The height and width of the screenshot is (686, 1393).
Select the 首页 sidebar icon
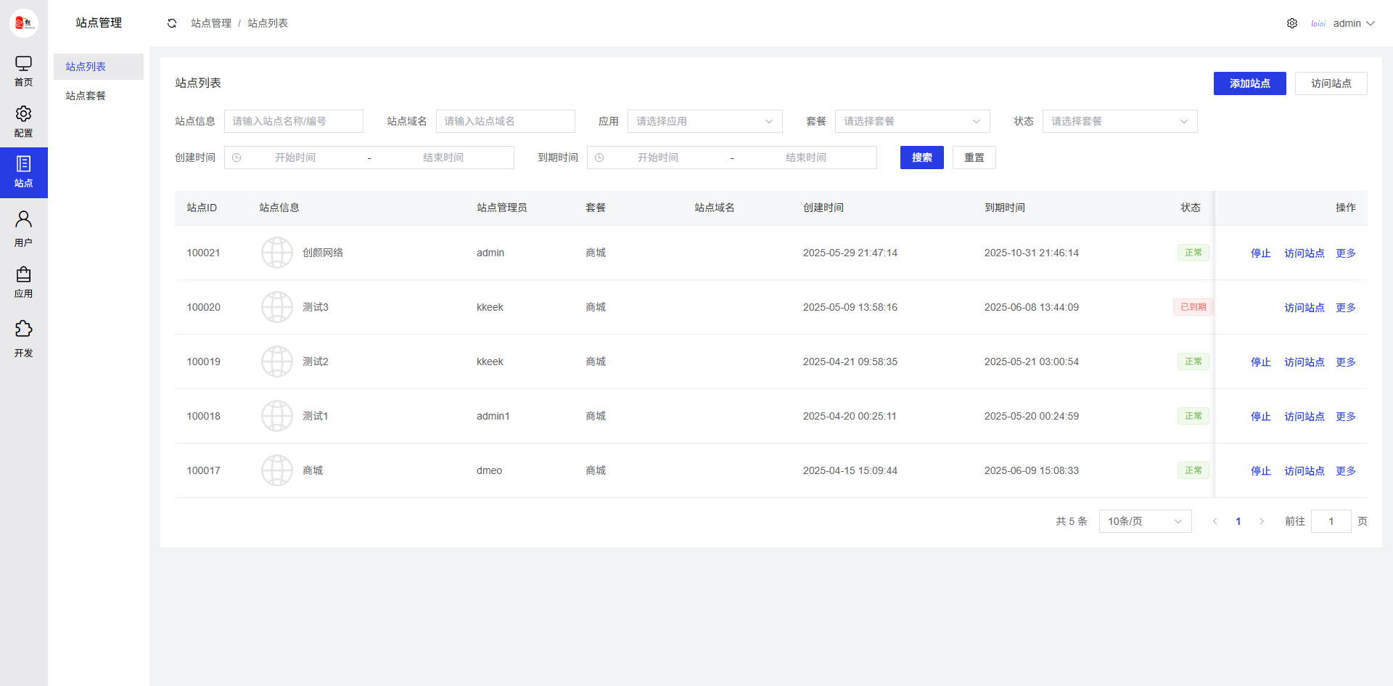[23, 71]
